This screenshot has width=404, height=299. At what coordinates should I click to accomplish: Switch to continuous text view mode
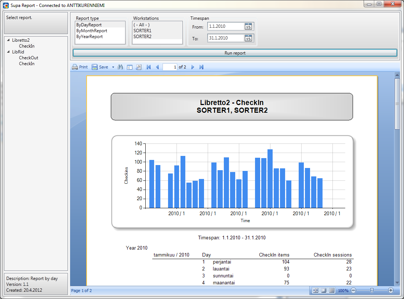(x=332, y=291)
